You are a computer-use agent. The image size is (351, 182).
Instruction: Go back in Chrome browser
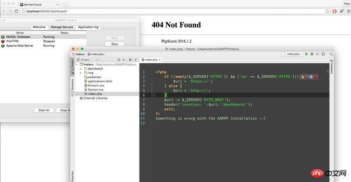(x=4, y=11)
